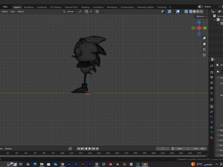Open Microsoft Edge from the taskbar
This screenshot has height=167, width=223.
click(x=35, y=164)
